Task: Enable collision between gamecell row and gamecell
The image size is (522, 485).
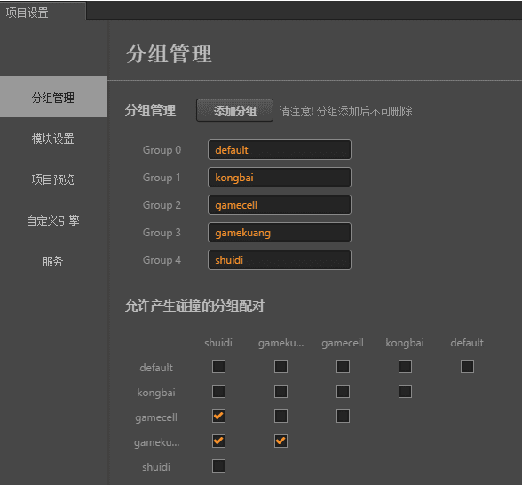Action: click(343, 416)
